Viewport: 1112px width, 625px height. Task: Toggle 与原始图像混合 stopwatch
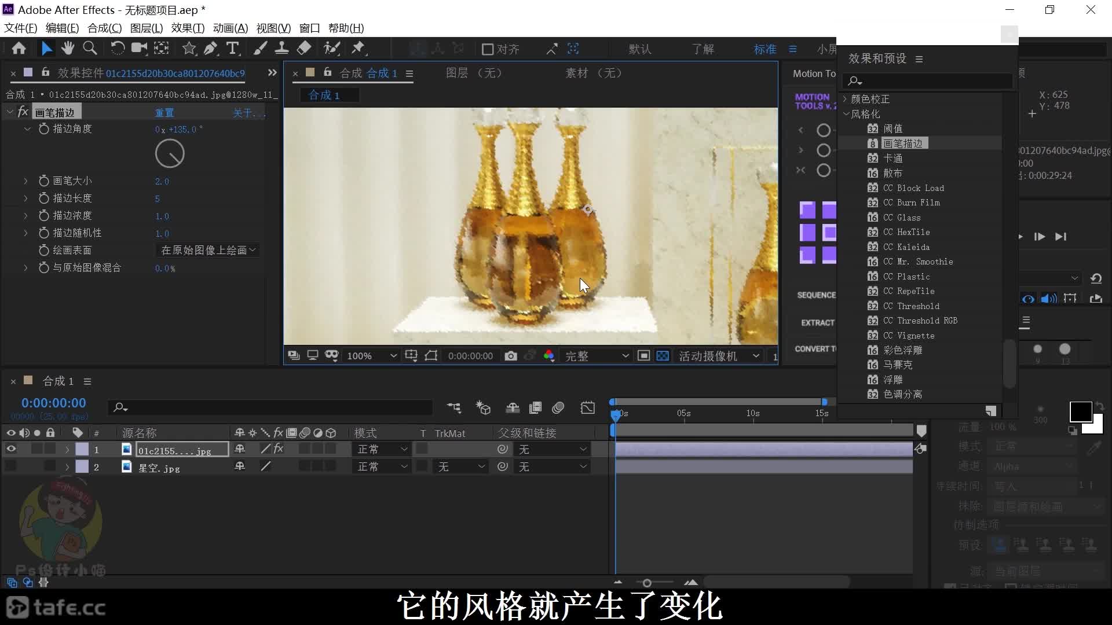pos(44,267)
